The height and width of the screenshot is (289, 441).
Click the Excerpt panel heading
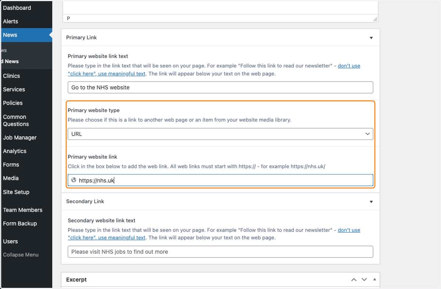(76, 280)
